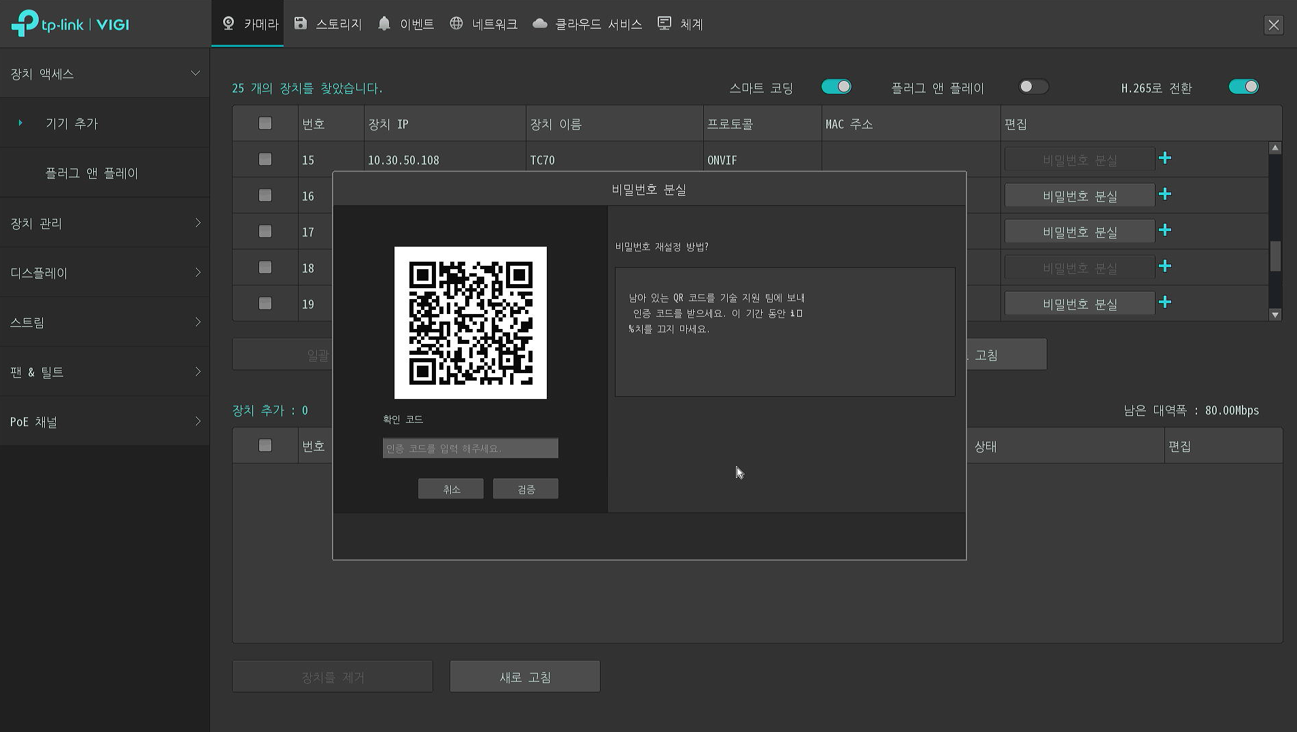Expand the 스트림 section
This screenshot has height=732, width=1297.
[x=105, y=322]
